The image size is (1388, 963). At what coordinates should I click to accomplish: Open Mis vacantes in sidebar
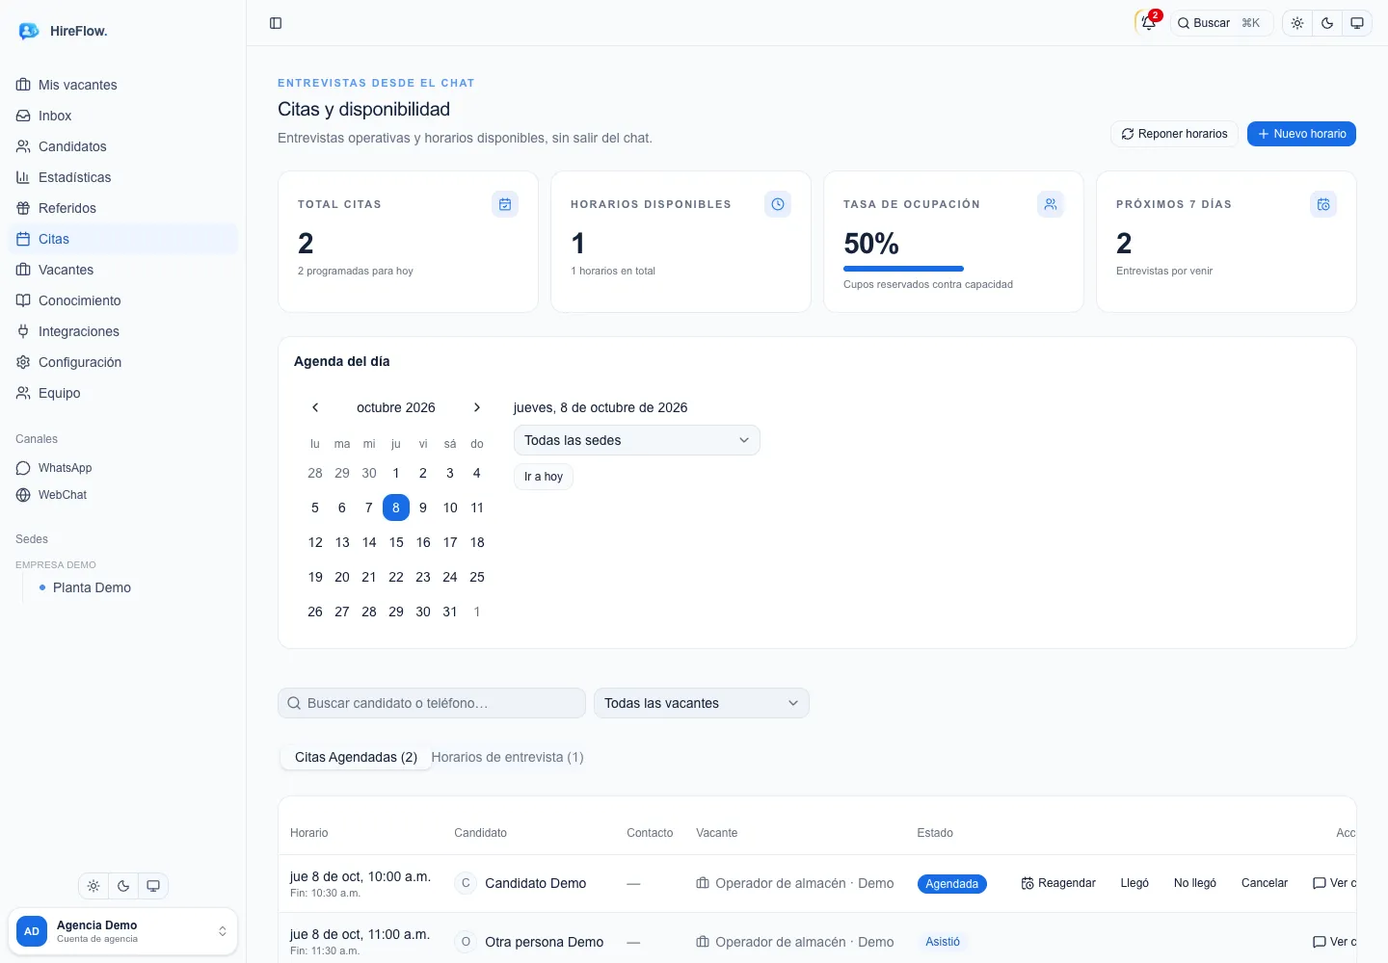coord(122,85)
